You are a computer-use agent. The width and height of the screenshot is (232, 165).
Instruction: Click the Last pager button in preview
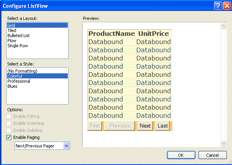point(162,126)
